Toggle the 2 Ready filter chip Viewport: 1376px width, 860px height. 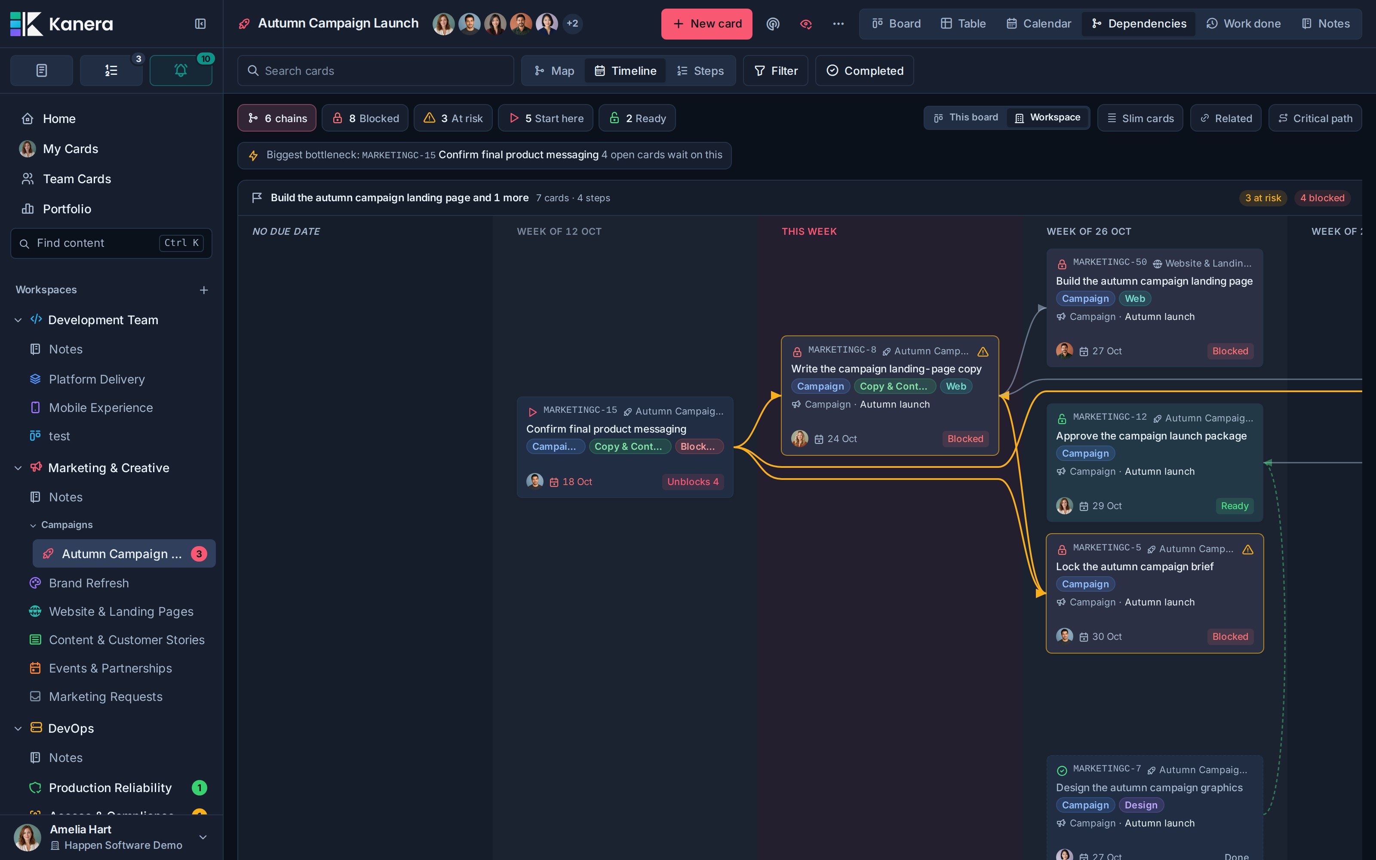637,118
